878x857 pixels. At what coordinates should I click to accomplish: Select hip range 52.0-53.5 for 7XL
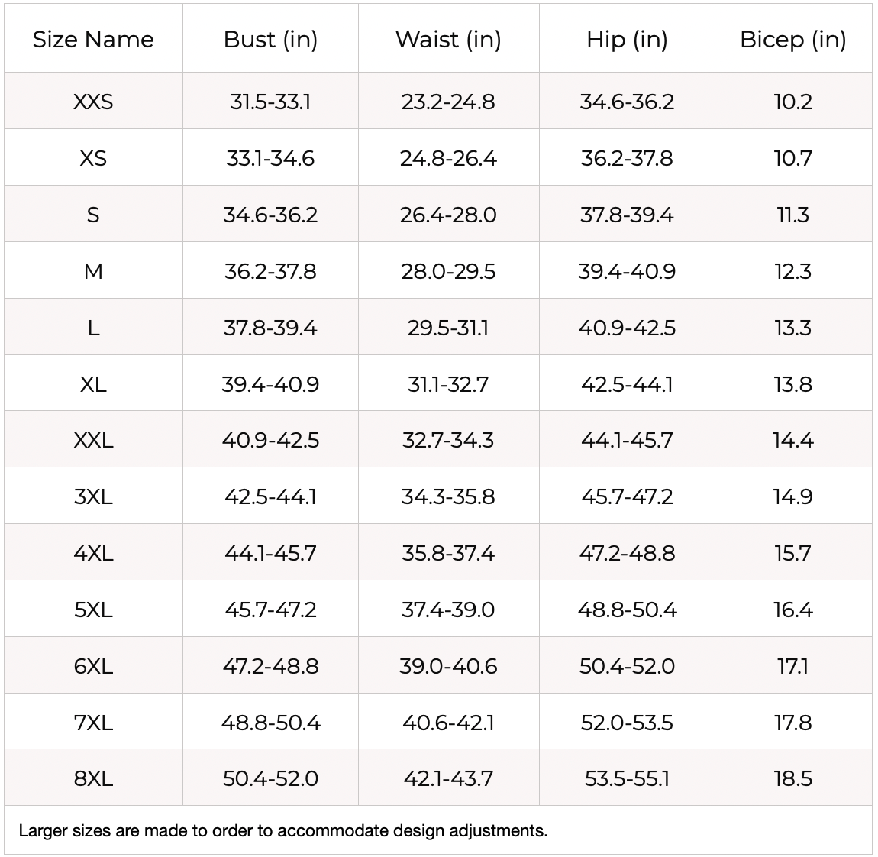tap(627, 723)
